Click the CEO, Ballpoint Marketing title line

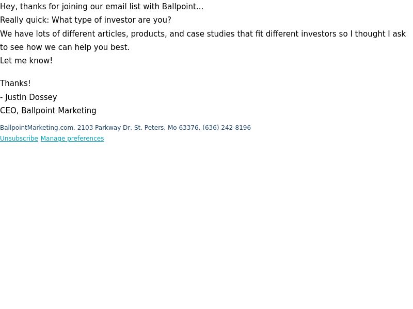[48, 111]
